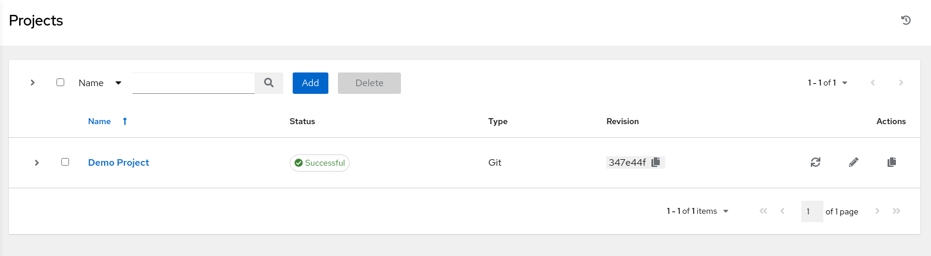Edit Demo Project with pencil icon
This screenshot has height=256, width=931.
click(x=854, y=162)
